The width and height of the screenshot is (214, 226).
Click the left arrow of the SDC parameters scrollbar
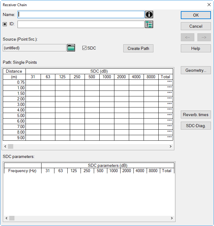[6, 218]
